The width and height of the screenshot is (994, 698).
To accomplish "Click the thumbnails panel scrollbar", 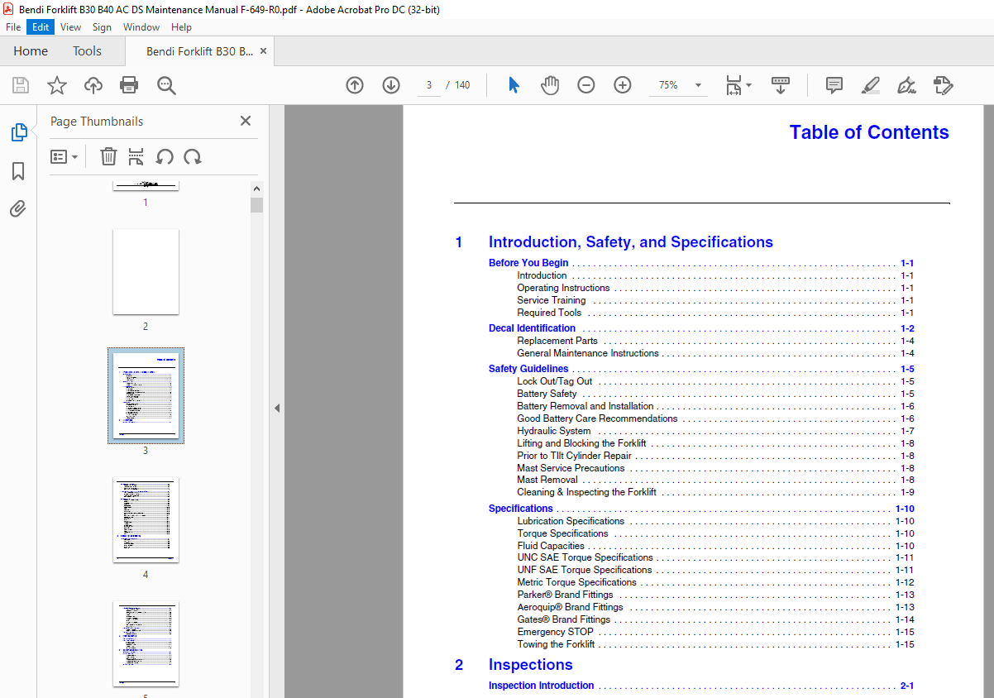I will [x=257, y=438].
